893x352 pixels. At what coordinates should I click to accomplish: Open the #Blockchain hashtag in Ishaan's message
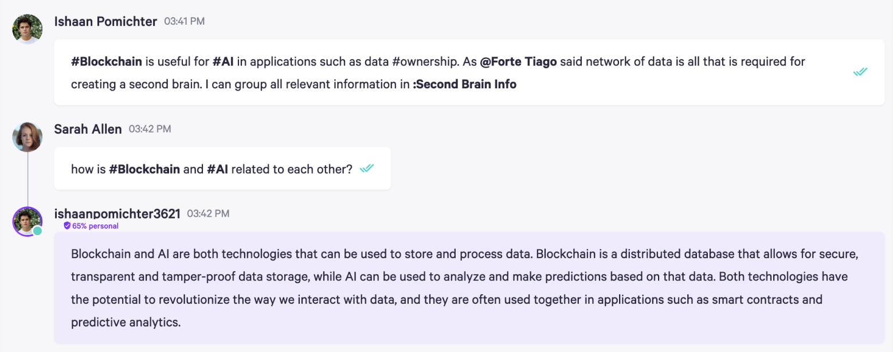point(106,61)
